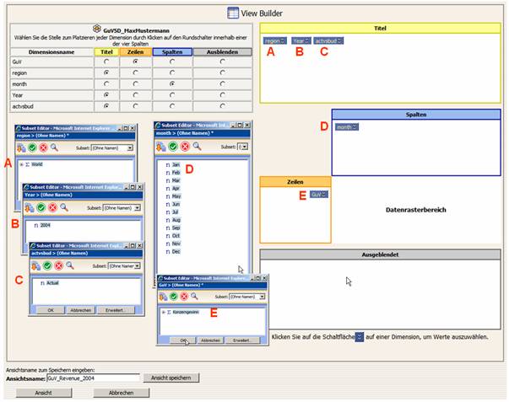Viewport: 509px width, 402px height.
Task: Click green checkmark in Year Subset Editor
Action: tap(41, 206)
